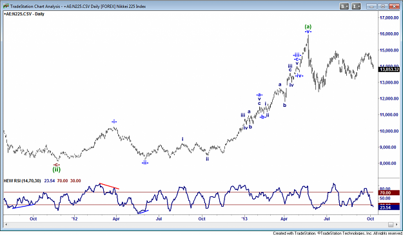Select the red '-c-' wave label
The width and height of the screenshot is (403, 235).
point(57,165)
